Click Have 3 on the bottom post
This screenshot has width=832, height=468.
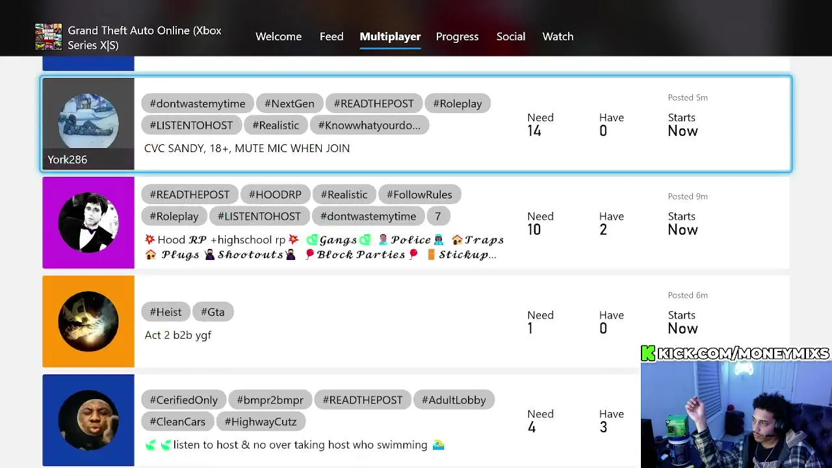(x=611, y=421)
